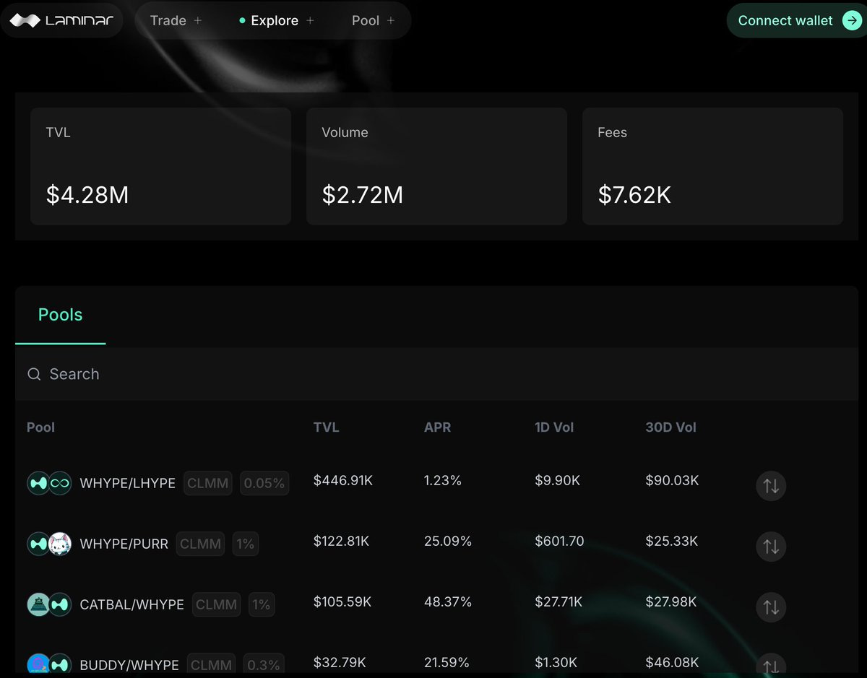The height and width of the screenshot is (678, 867).
Task: Click the 1% fee badge on WHYPE/PURR
Action: (x=246, y=544)
